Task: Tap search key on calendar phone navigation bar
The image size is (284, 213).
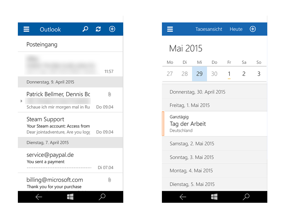Action: pyautogui.click(x=246, y=197)
